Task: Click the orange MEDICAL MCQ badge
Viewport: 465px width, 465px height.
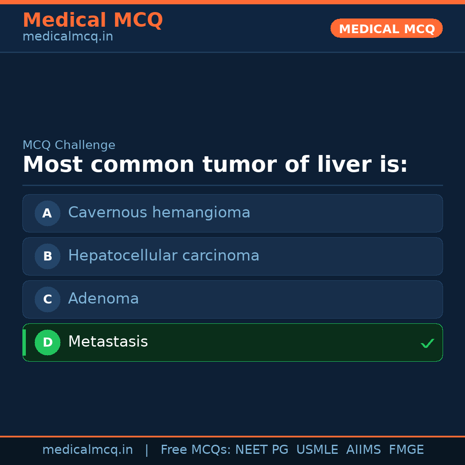Action: [386, 28]
